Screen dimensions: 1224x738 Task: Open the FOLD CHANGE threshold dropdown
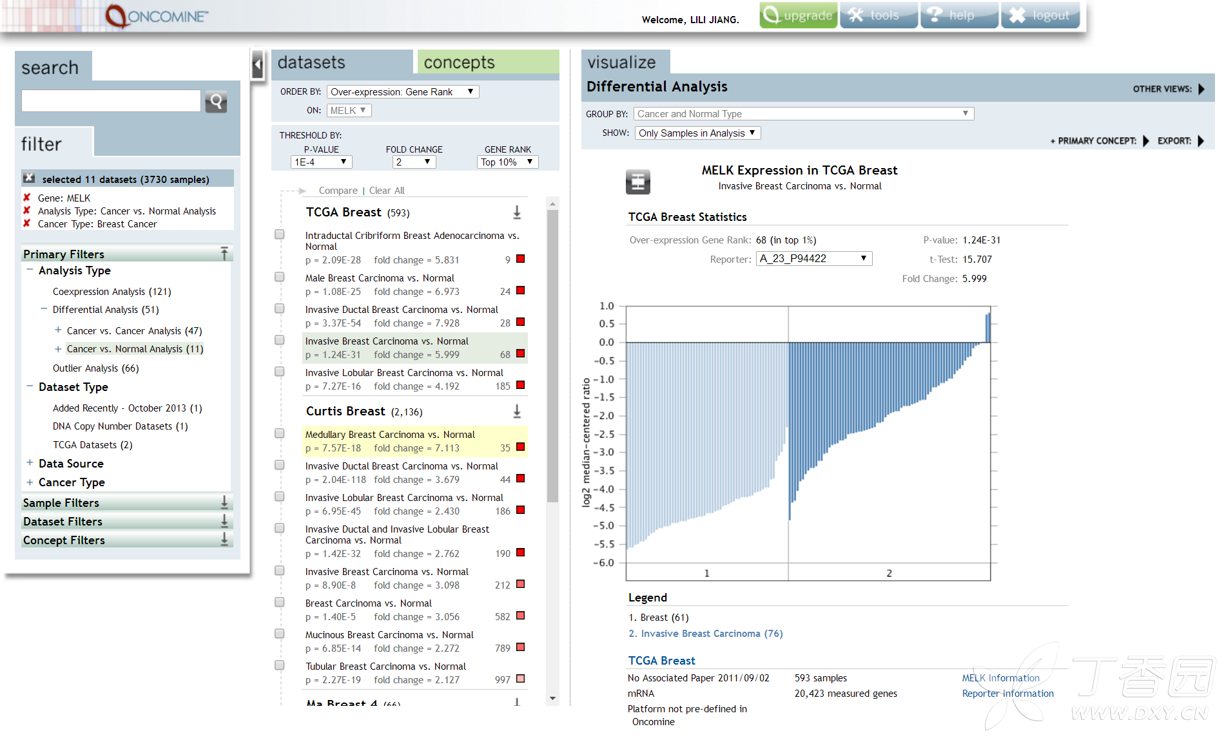[414, 162]
